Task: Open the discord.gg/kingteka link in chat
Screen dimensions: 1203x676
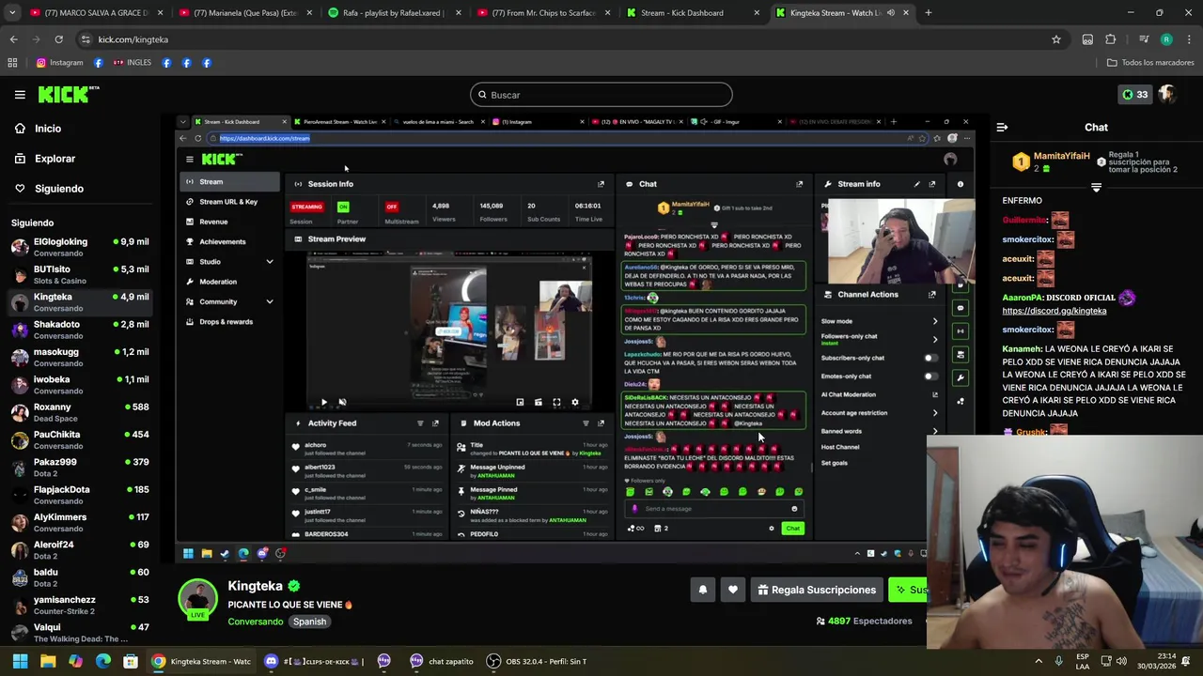Action: pyautogui.click(x=1054, y=311)
